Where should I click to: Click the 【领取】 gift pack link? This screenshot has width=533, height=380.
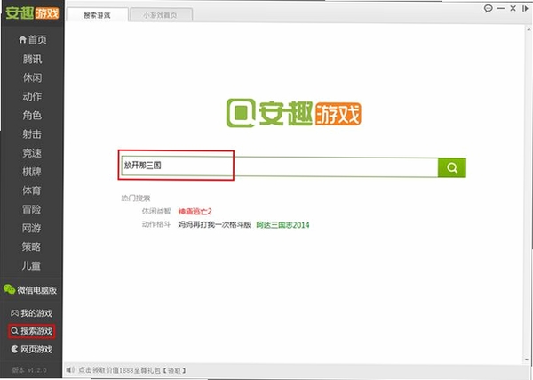[x=174, y=370]
